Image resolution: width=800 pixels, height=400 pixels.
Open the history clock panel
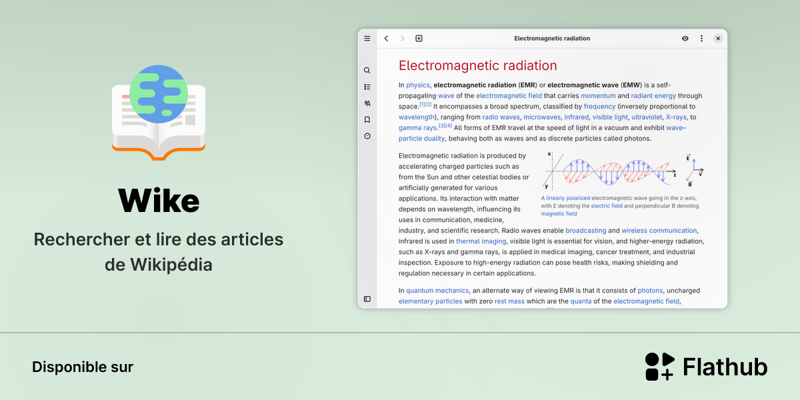point(367,136)
